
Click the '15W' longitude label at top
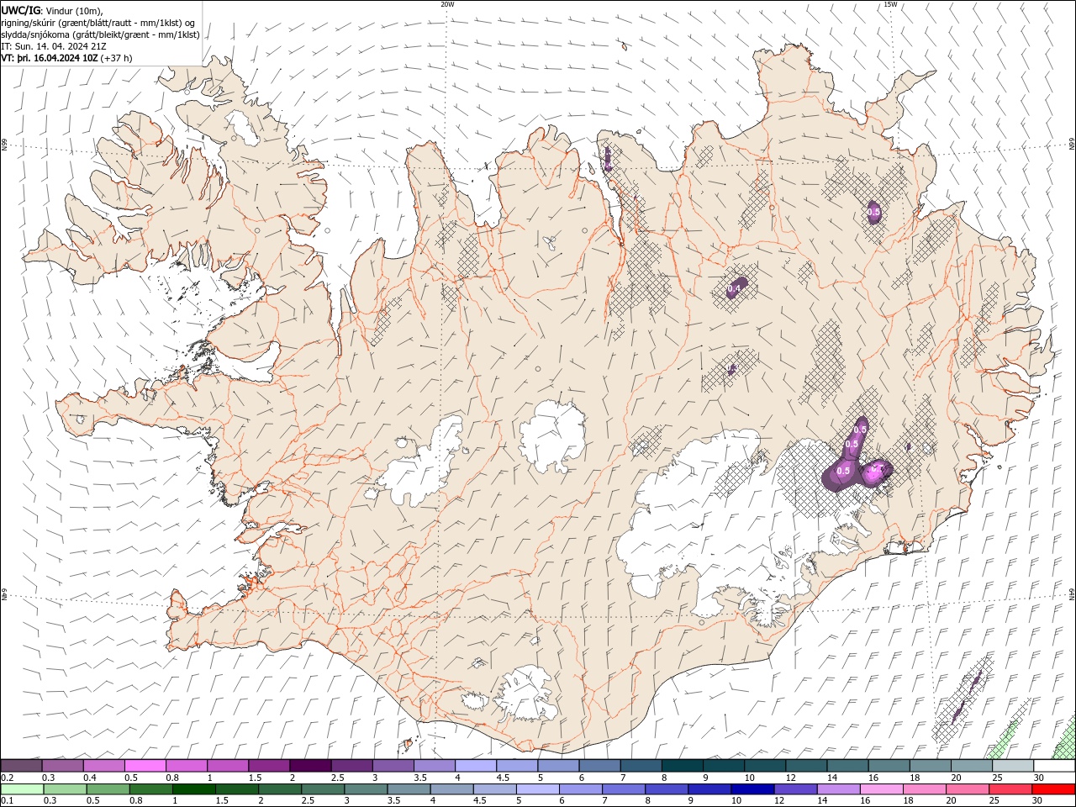click(x=889, y=4)
